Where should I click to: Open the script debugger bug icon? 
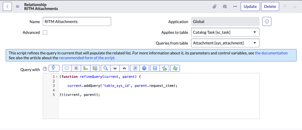click(x=175, y=68)
